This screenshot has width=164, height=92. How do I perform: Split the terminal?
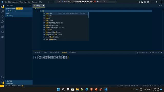point(150,53)
